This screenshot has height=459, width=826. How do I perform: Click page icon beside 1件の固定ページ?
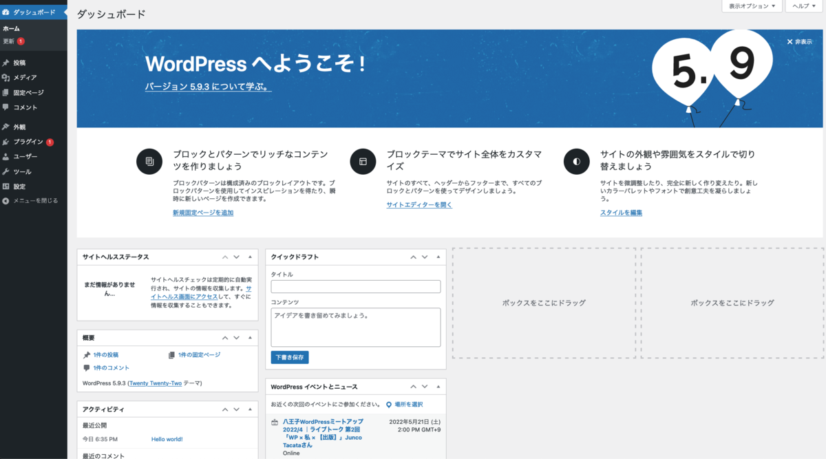pos(171,355)
